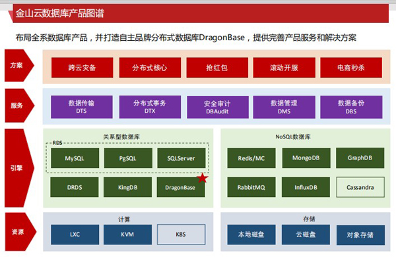Click the outlined K8S box
396x257 pixels.
point(181,235)
